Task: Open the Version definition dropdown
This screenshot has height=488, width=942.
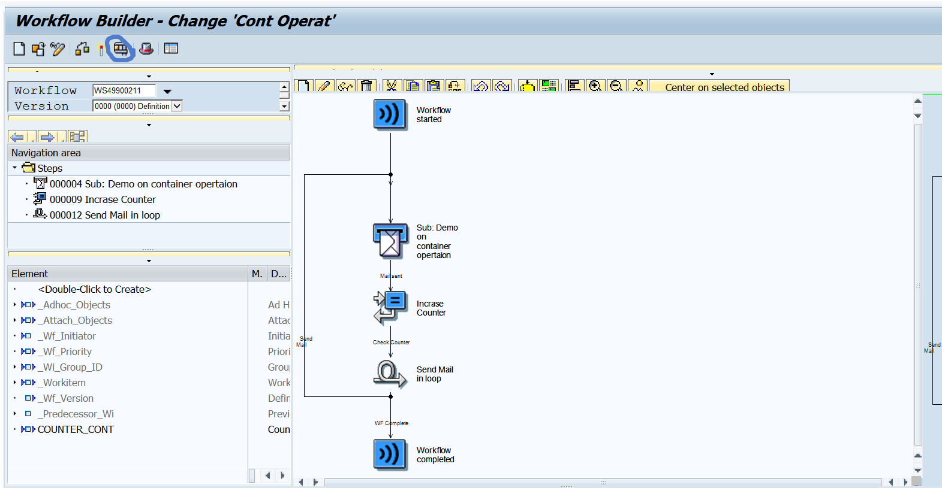Action: 177,106
